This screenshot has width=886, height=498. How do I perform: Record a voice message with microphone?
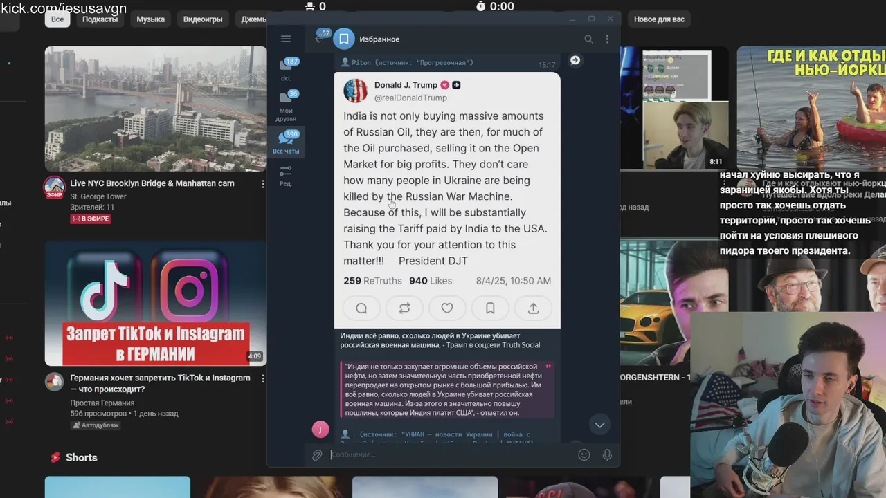[607, 454]
